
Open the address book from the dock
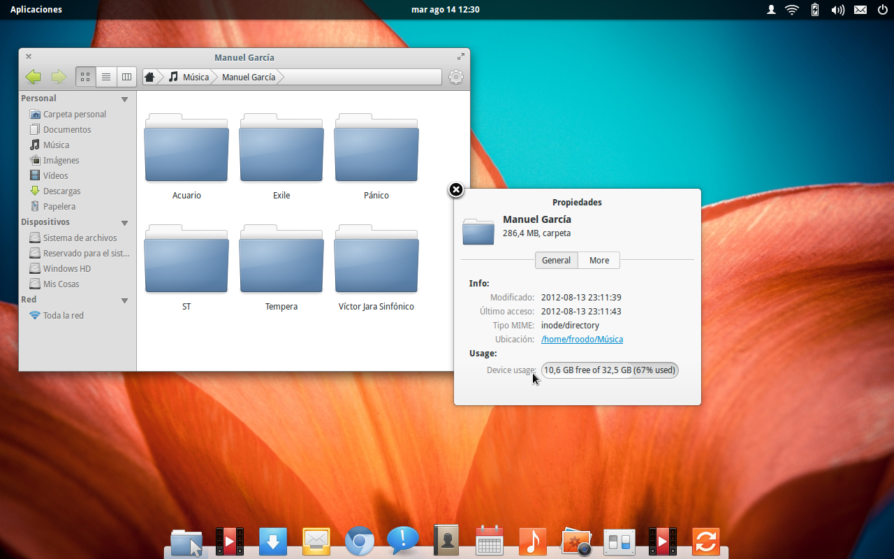(446, 541)
